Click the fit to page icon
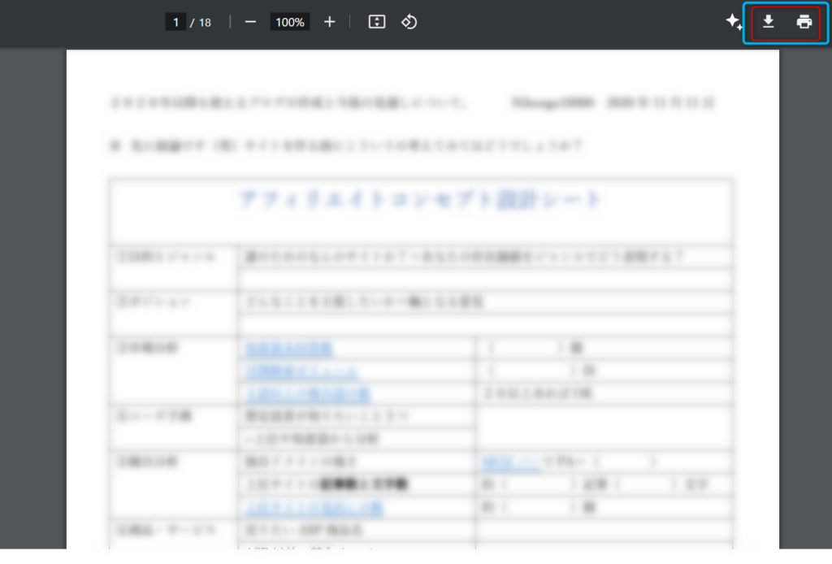Screen dimensions: 832x564 [x=377, y=22]
